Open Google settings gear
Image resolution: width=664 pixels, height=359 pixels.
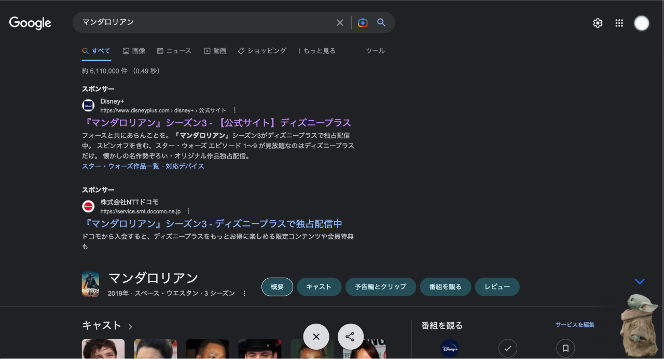[598, 23]
